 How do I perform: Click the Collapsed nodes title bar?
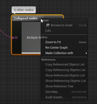tap(27, 18)
